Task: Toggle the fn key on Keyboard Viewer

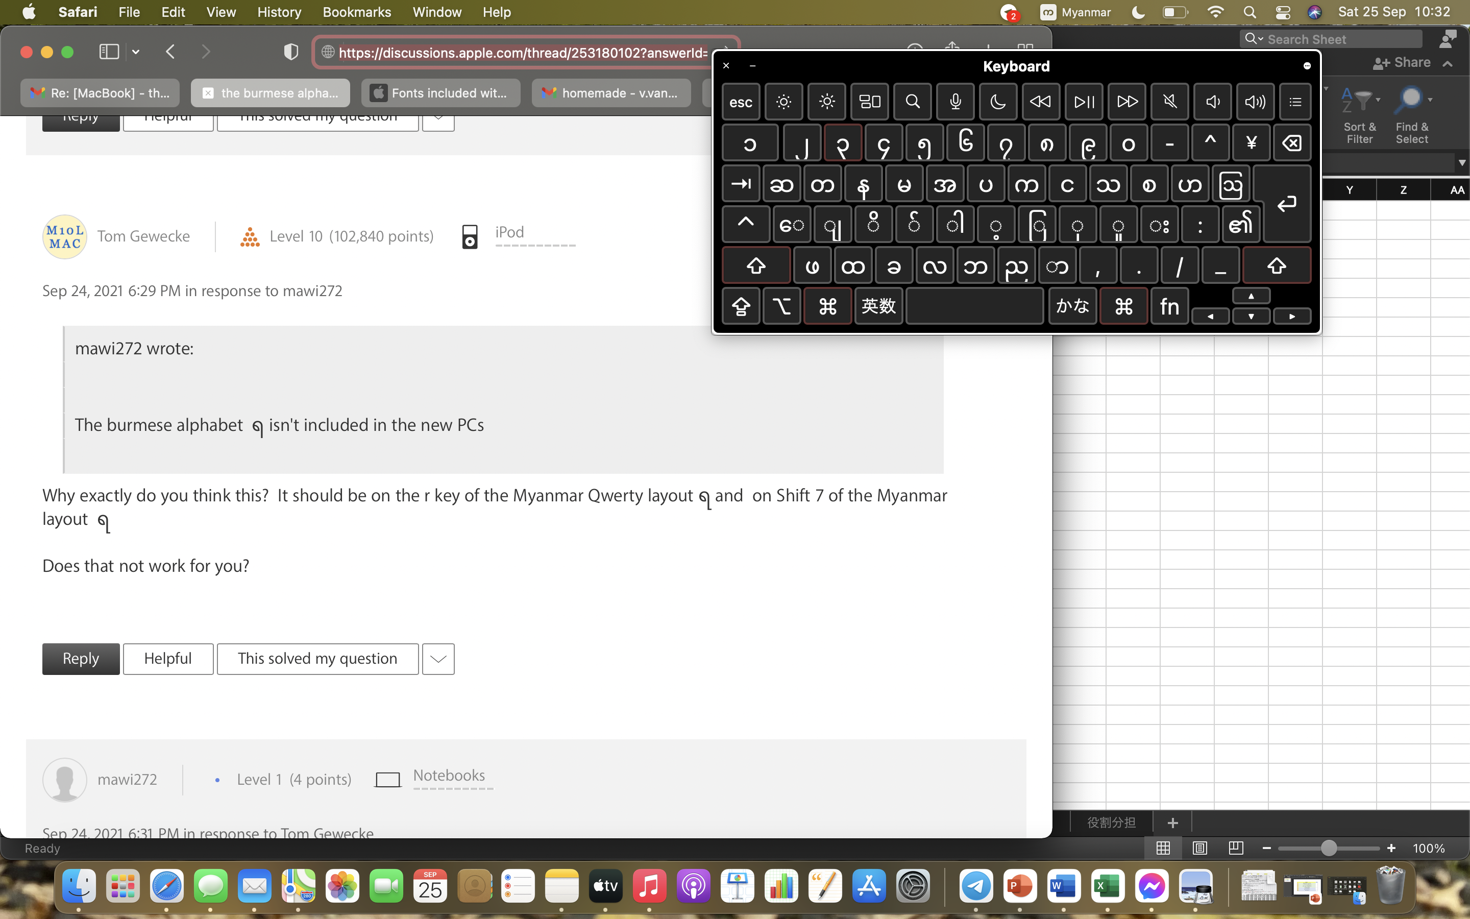Action: point(1169,306)
